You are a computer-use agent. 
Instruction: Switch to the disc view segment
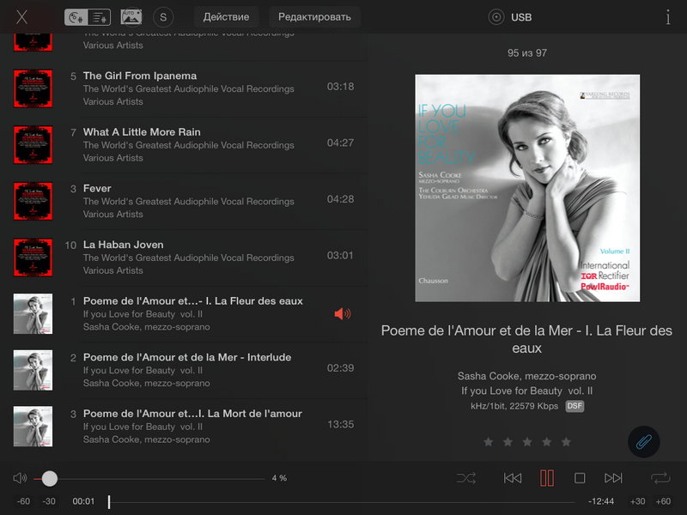(76, 17)
